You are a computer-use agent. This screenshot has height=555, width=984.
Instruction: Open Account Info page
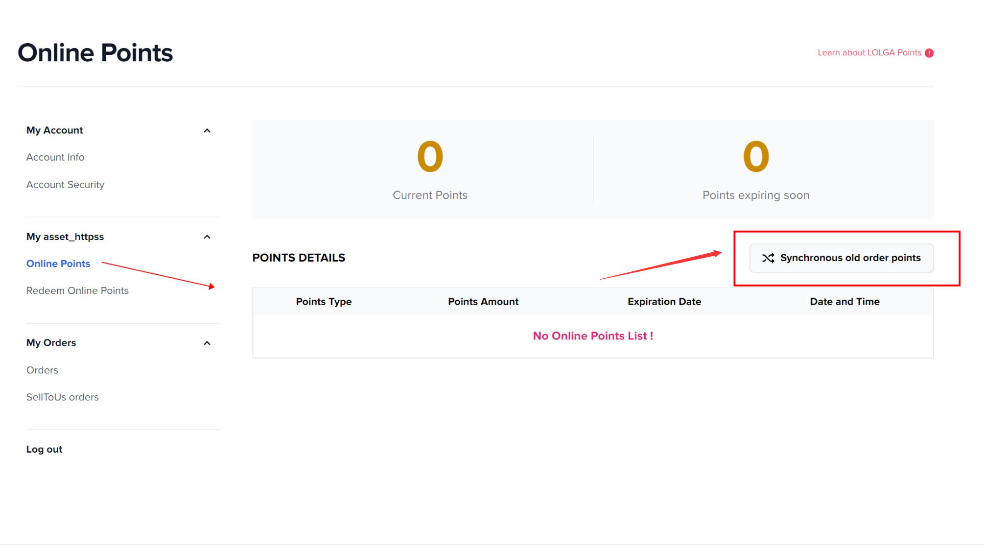(x=55, y=157)
